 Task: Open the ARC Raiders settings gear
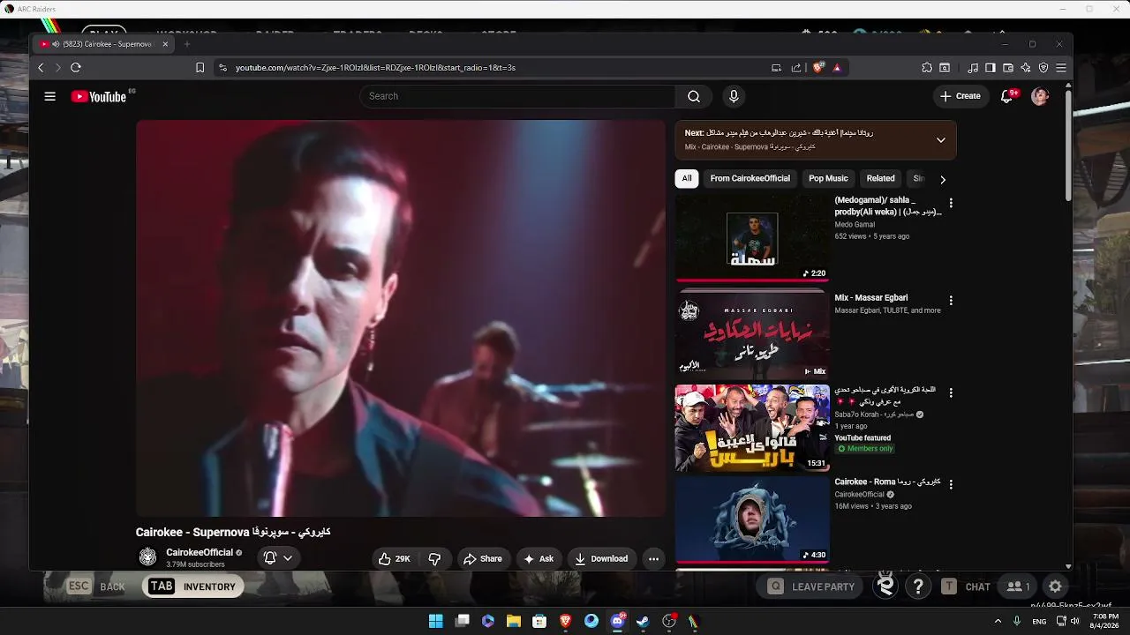1055,586
